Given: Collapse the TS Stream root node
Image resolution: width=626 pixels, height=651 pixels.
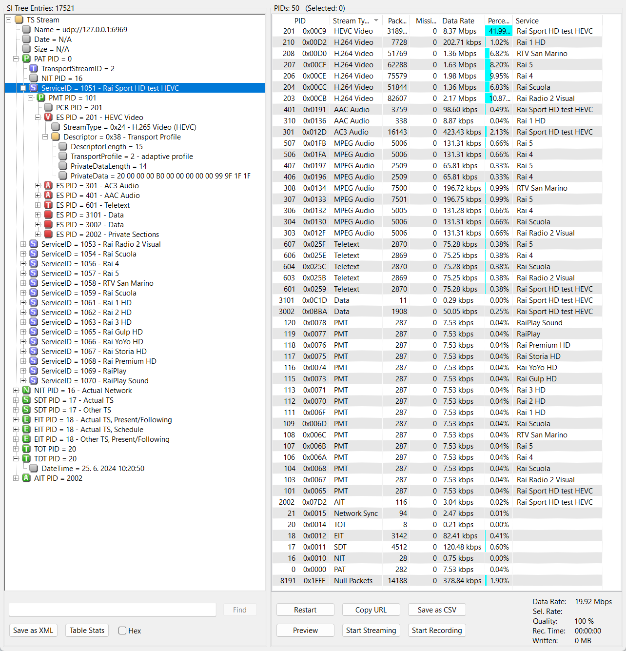Looking at the screenshot, I should (x=8, y=20).
